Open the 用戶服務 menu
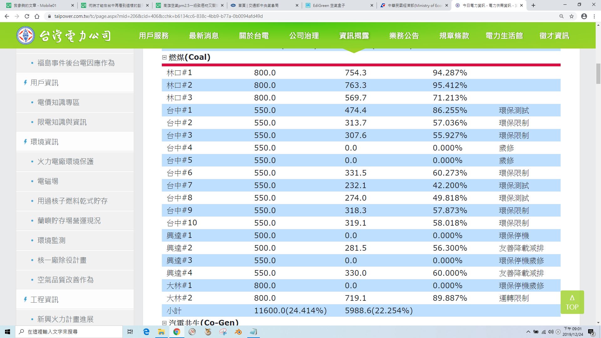The height and width of the screenshot is (338, 601). pos(154,36)
